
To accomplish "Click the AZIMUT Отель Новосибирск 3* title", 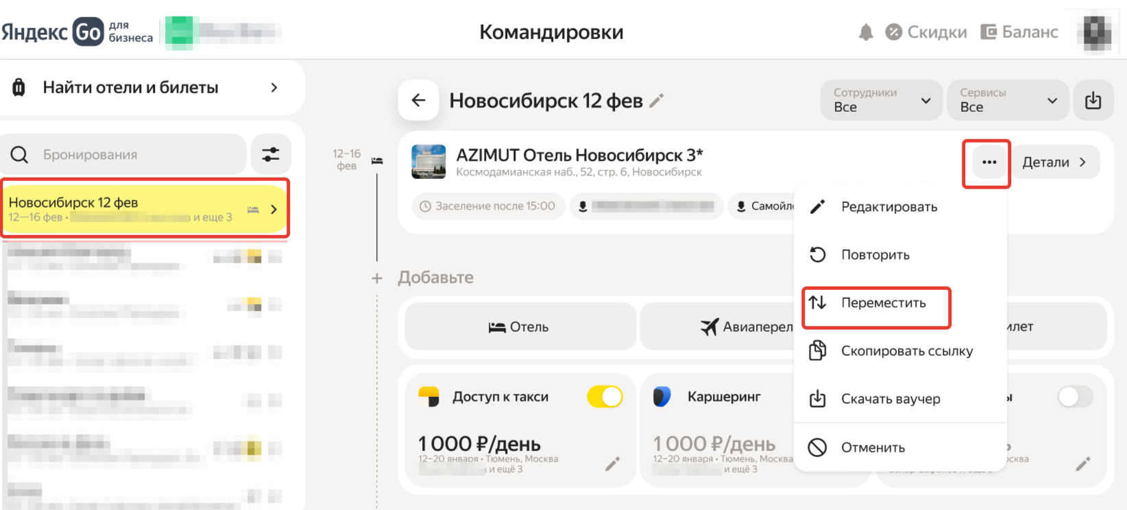I will (x=579, y=155).
